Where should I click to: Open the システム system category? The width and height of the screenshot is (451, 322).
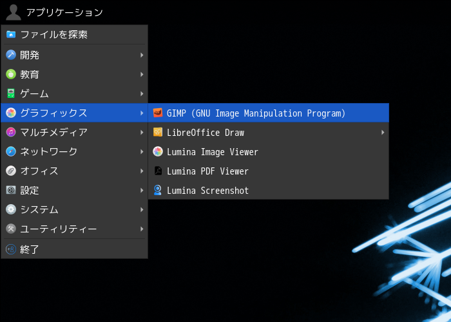(75, 209)
